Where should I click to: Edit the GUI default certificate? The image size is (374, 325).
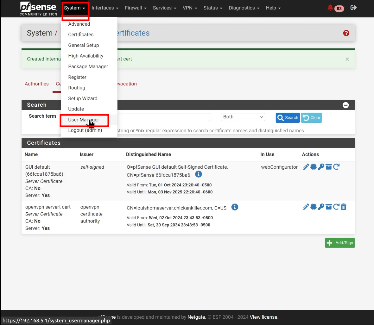(x=306, y=167)
